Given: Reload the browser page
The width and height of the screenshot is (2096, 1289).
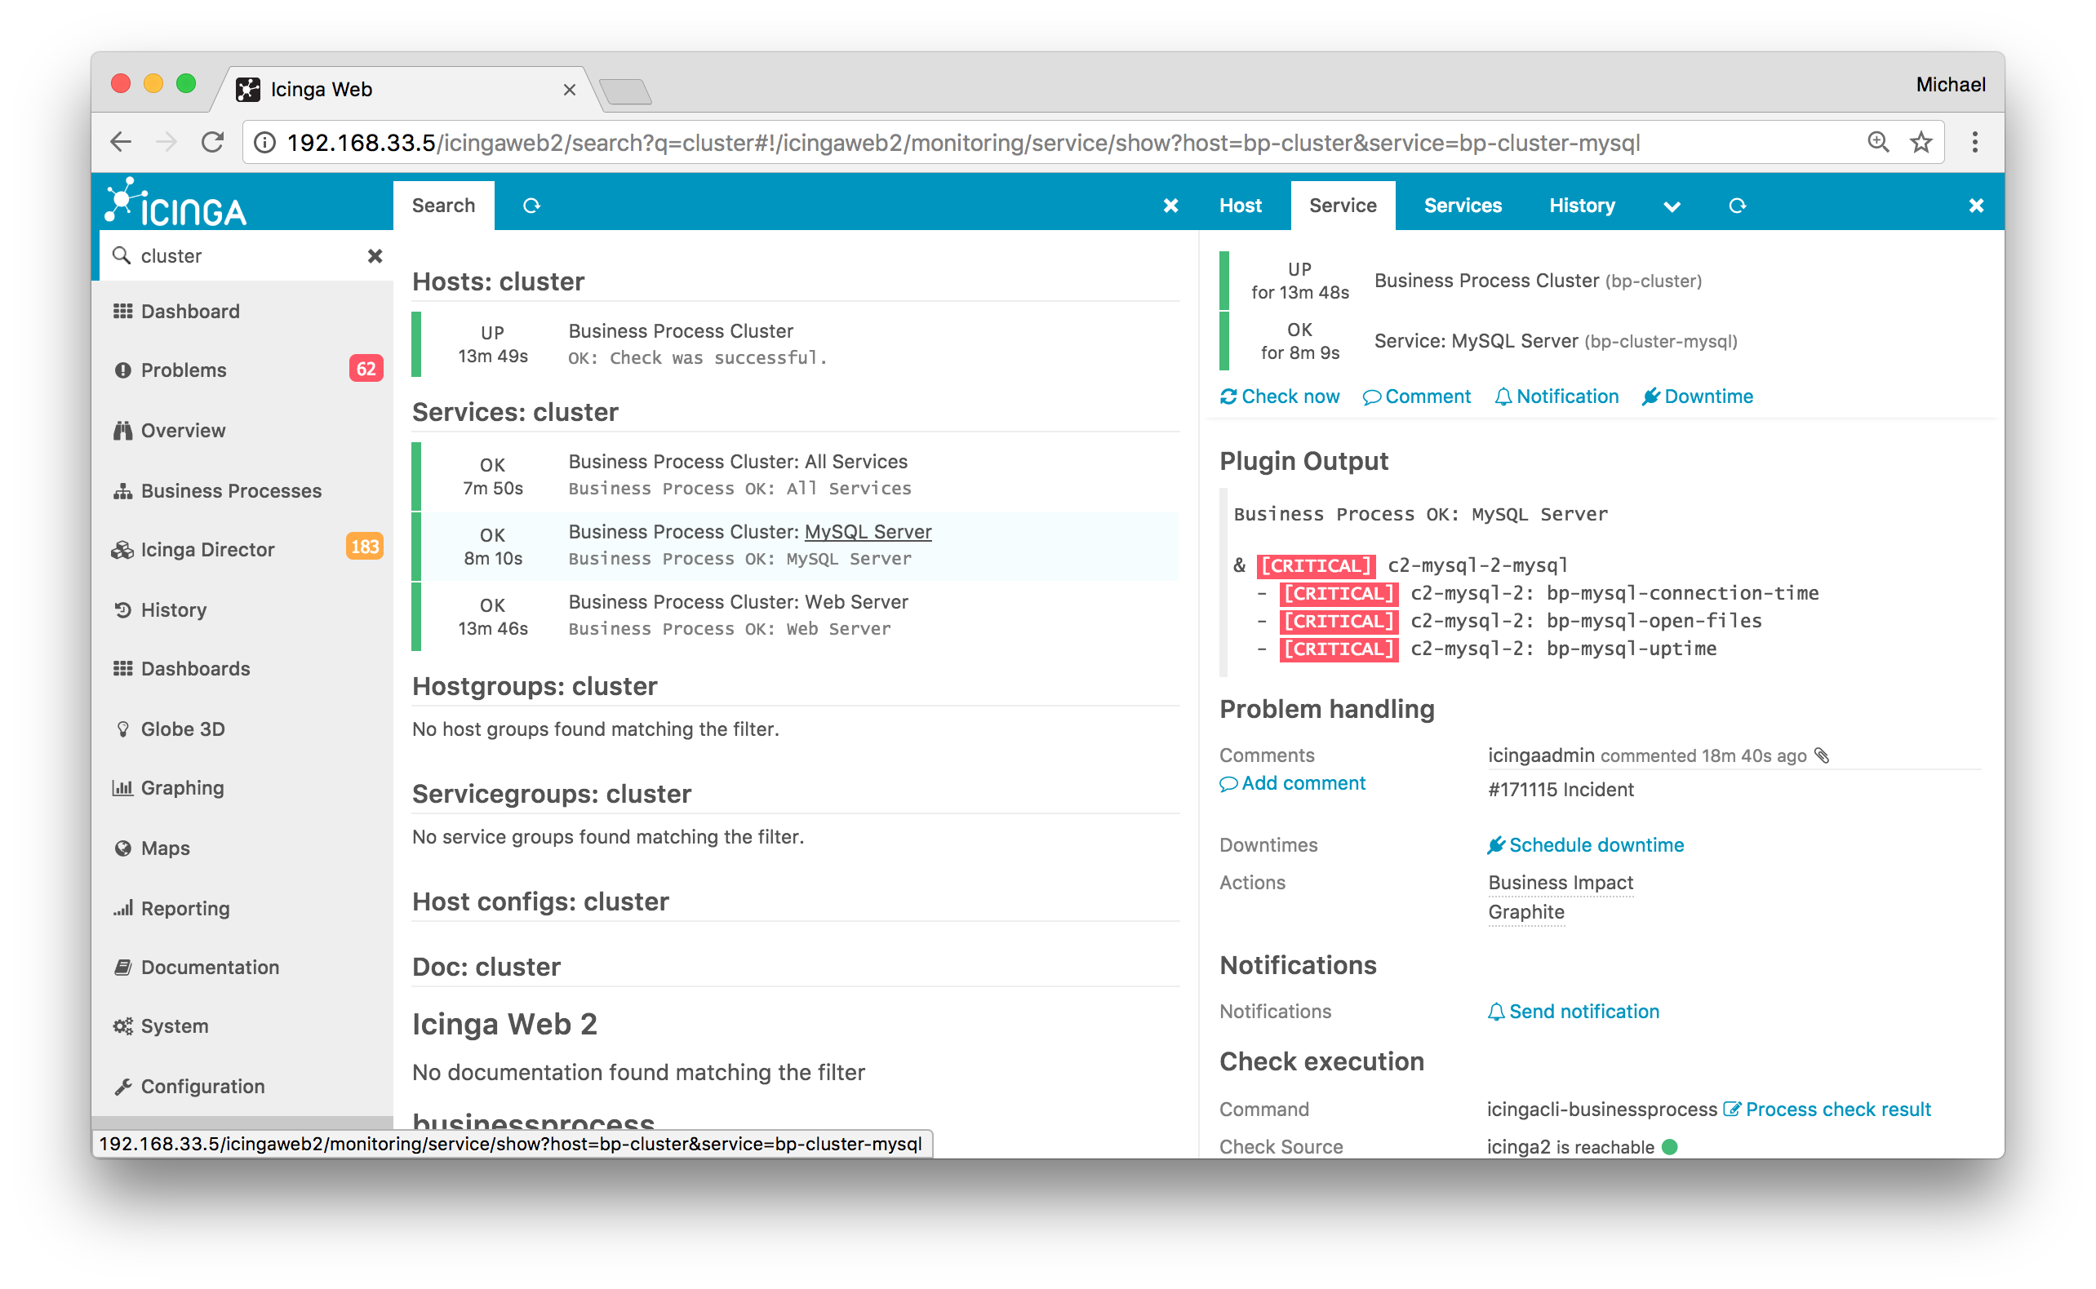Looking at the screenshot, I should click(212, 141).
